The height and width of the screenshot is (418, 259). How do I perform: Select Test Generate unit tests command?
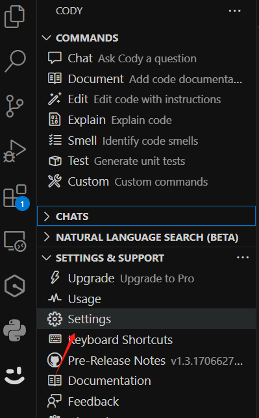point(147,161)
